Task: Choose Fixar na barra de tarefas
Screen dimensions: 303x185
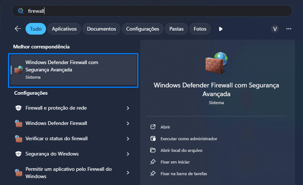Action: 184,174
